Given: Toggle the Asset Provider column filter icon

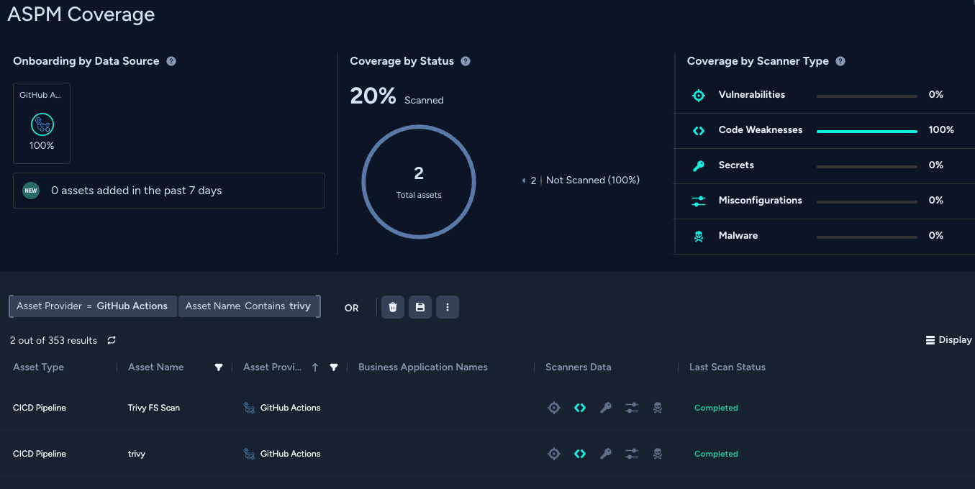Looking at the screenshot, I should [x=333, y=367].
